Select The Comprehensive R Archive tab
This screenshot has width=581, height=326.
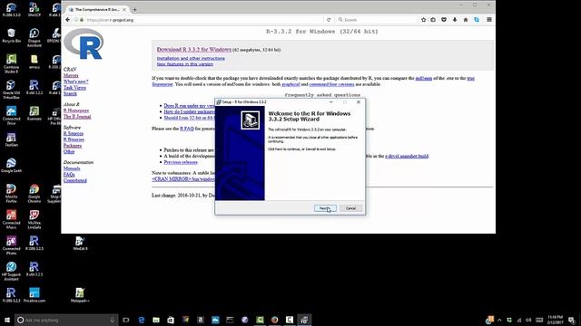click(x=97, y=10)
